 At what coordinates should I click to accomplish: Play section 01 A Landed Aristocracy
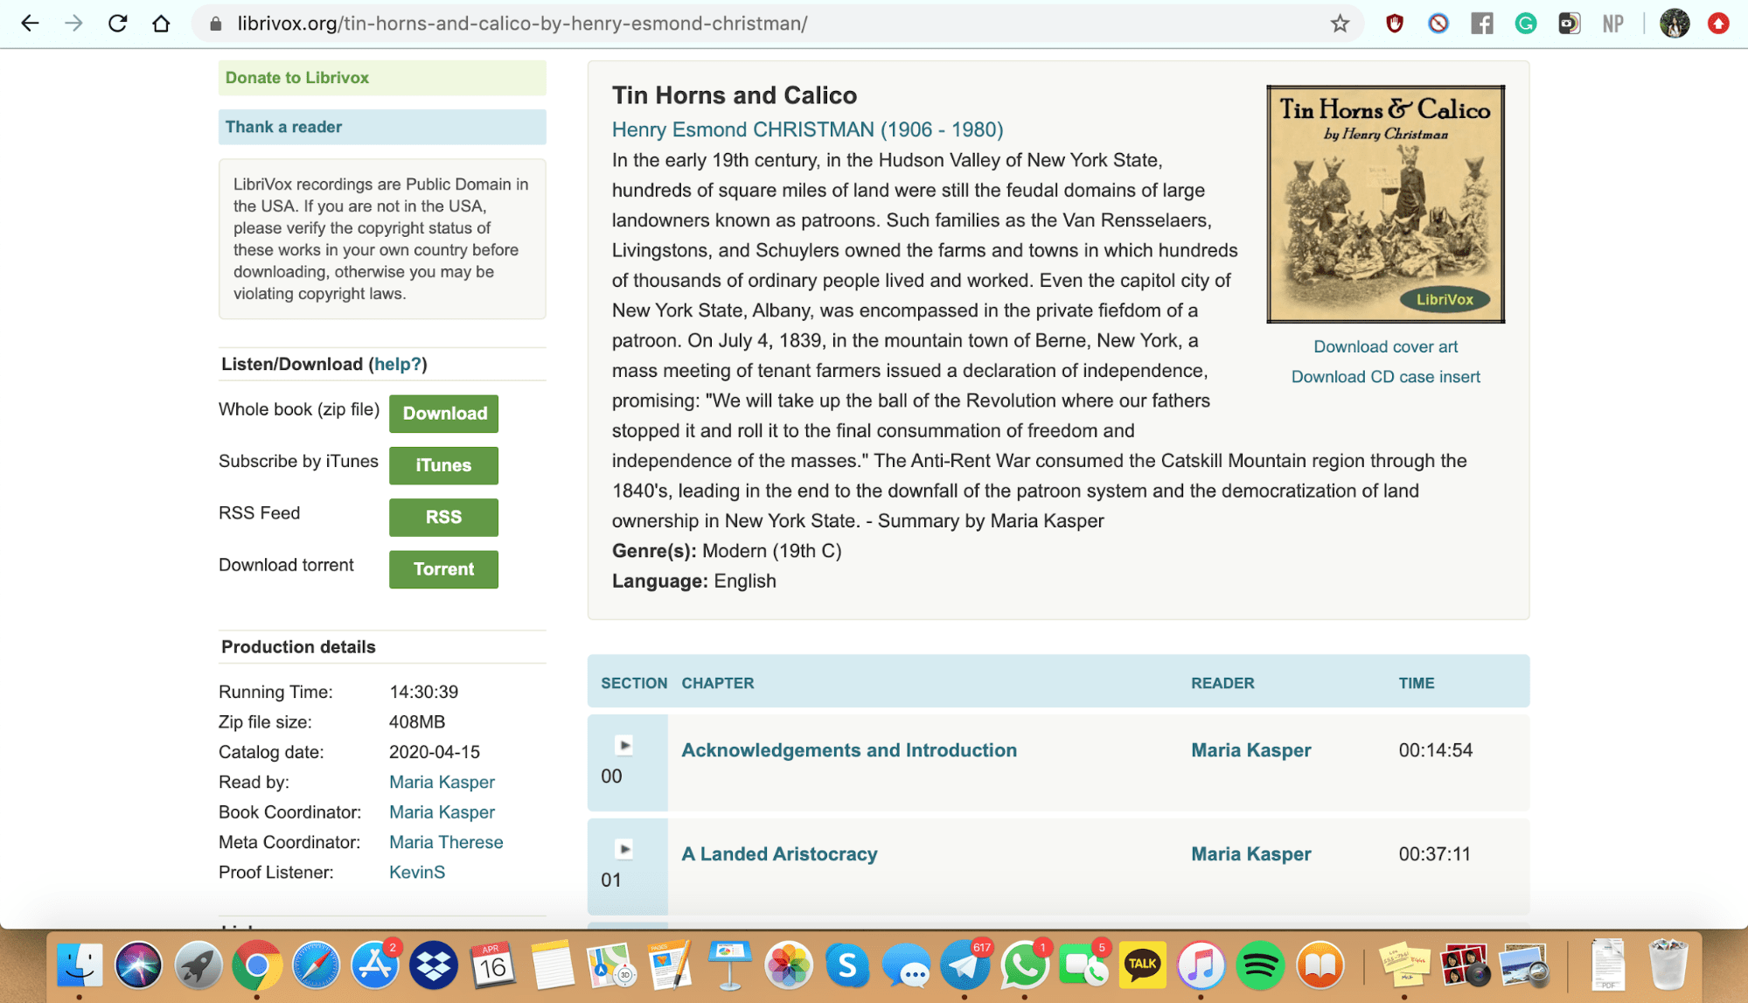(624, 849)
